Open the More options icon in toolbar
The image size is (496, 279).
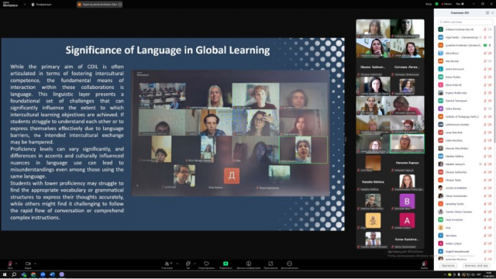289,263
